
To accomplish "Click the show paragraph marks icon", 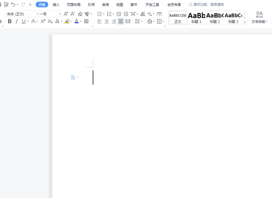I will (150, 14).
